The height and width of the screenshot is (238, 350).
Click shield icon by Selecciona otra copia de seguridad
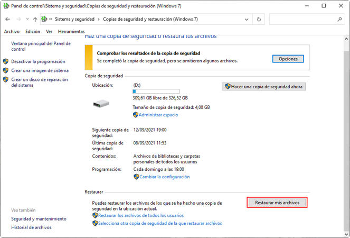(95, 223)
